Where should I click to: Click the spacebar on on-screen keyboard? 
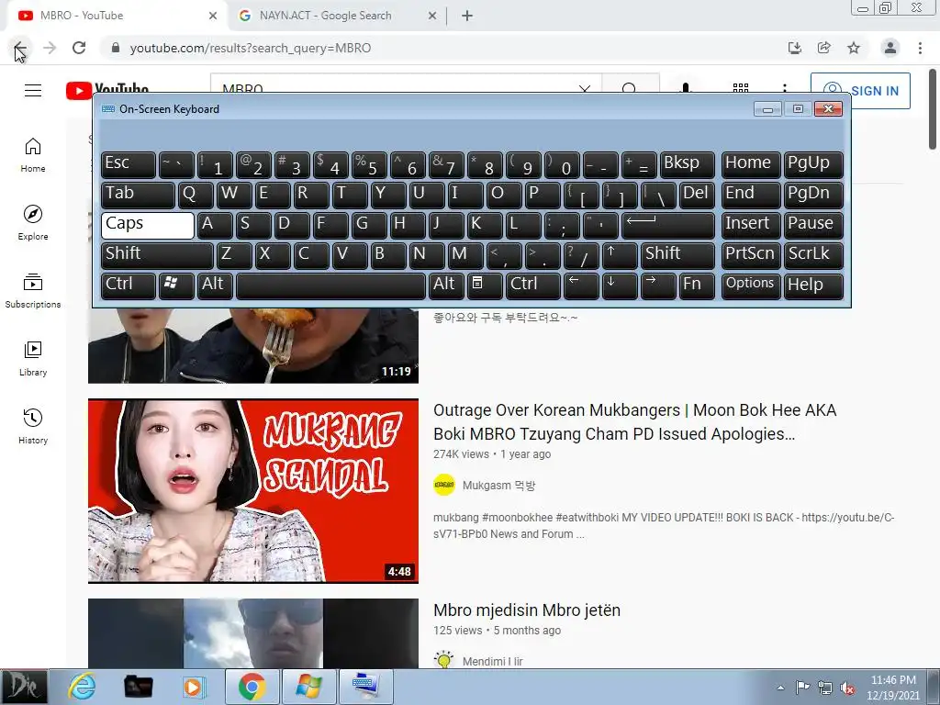pos(330,285)
